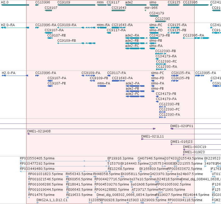Click the CG13995-RA transcript label
Viewport: 221px width, 204px height.
(x=193, y=35)
